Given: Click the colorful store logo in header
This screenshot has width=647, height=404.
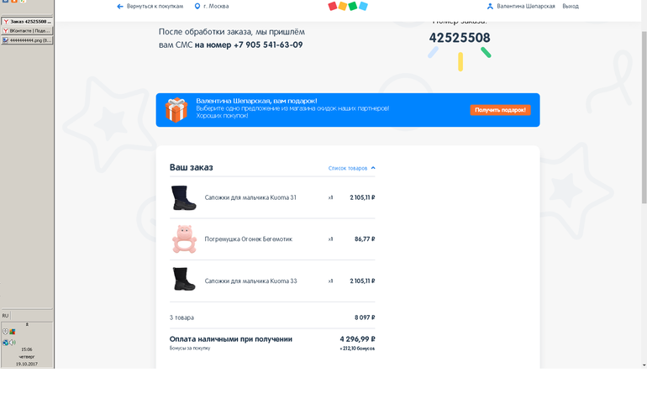Looking at the screenshot, I should tap(347, 6).
